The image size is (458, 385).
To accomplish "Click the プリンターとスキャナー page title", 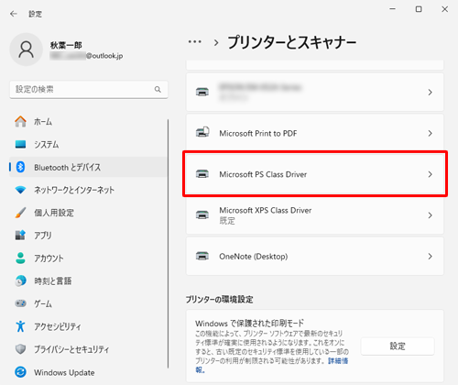I will tap(292, 42).
